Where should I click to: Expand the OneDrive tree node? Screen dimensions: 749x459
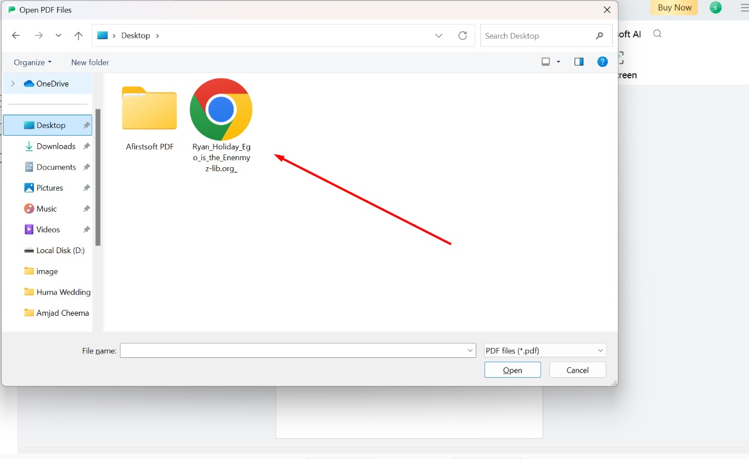13,84
